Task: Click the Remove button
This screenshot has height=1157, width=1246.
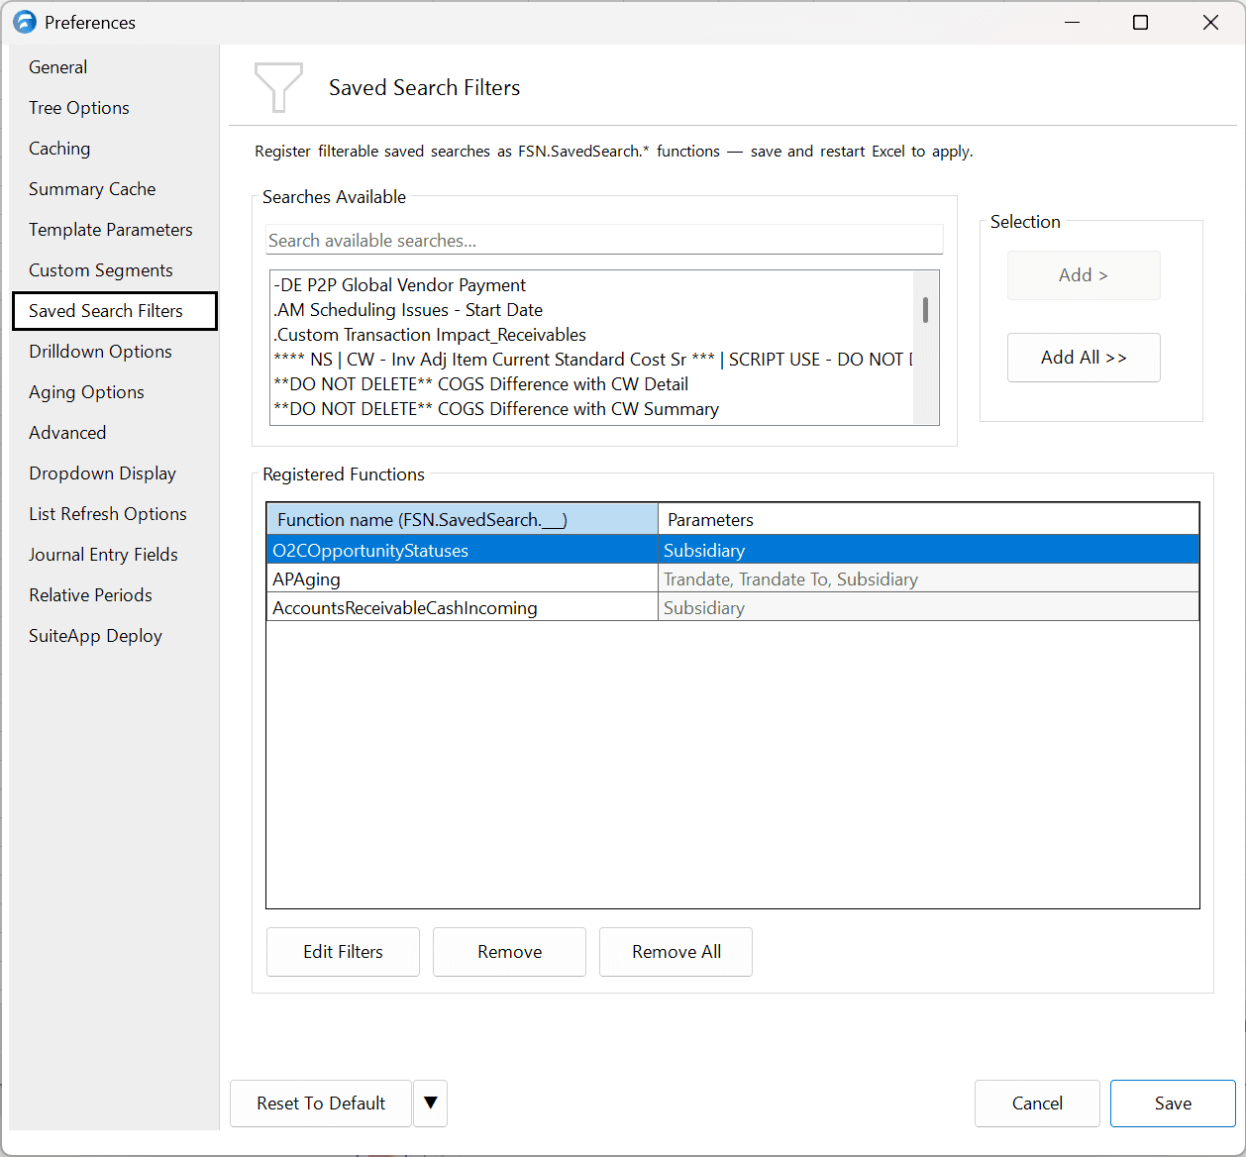Action: coord(509,952)
